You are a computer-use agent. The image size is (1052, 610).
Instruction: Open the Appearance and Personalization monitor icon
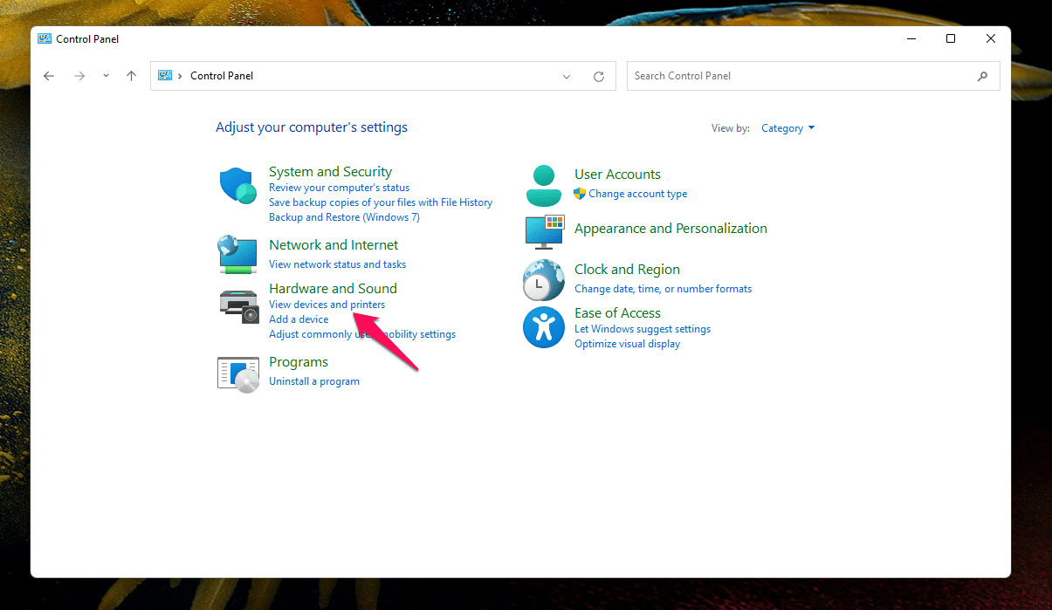point(545,231)
